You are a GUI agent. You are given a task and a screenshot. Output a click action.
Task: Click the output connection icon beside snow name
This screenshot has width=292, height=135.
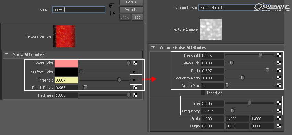[113, 13]
